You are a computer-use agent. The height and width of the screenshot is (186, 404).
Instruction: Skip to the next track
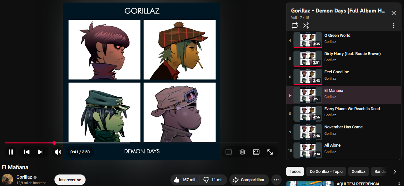[41, 152]
